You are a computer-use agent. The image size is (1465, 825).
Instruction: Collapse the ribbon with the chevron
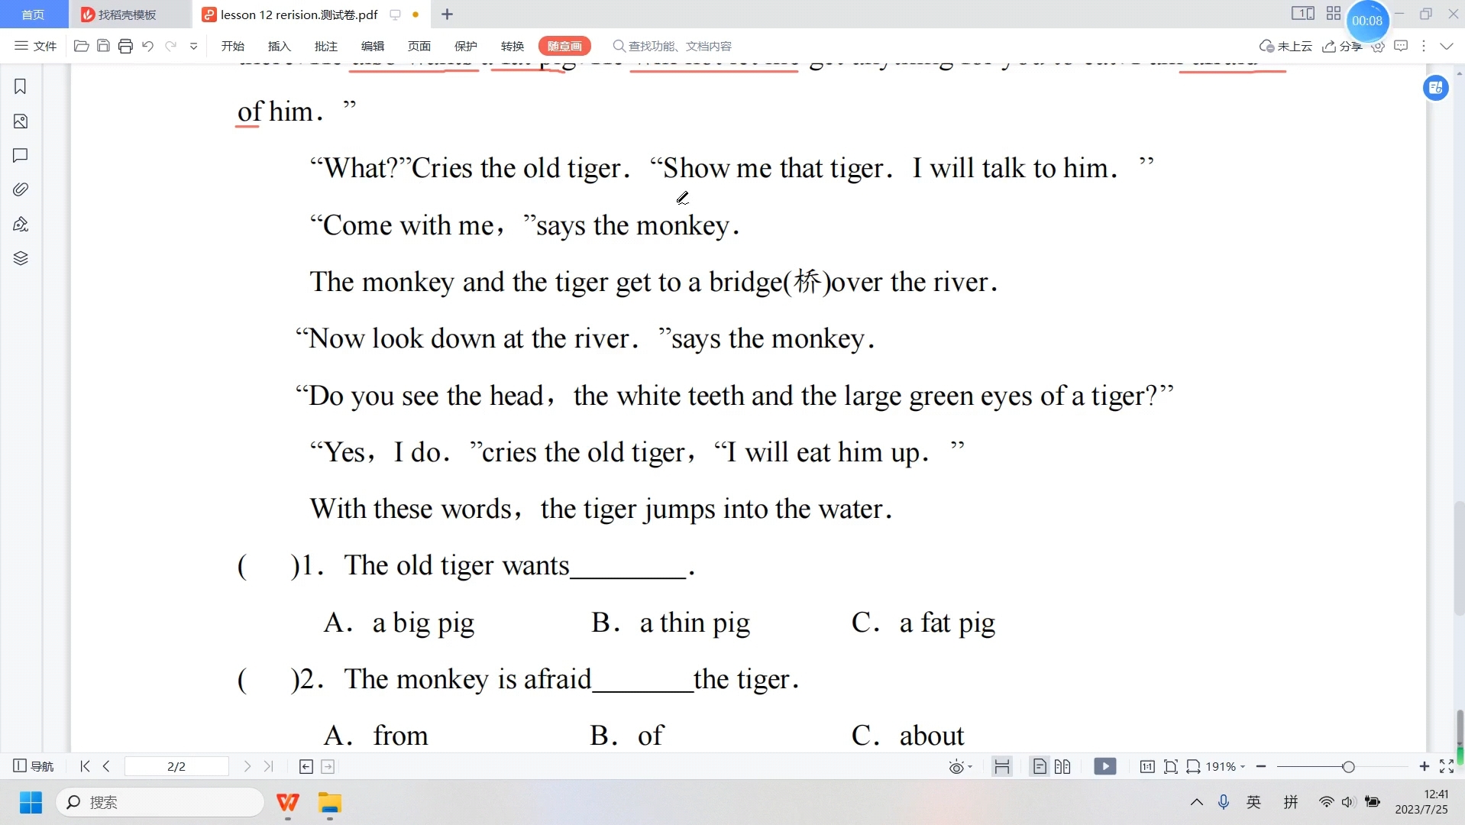click(x=1447, y=46)
